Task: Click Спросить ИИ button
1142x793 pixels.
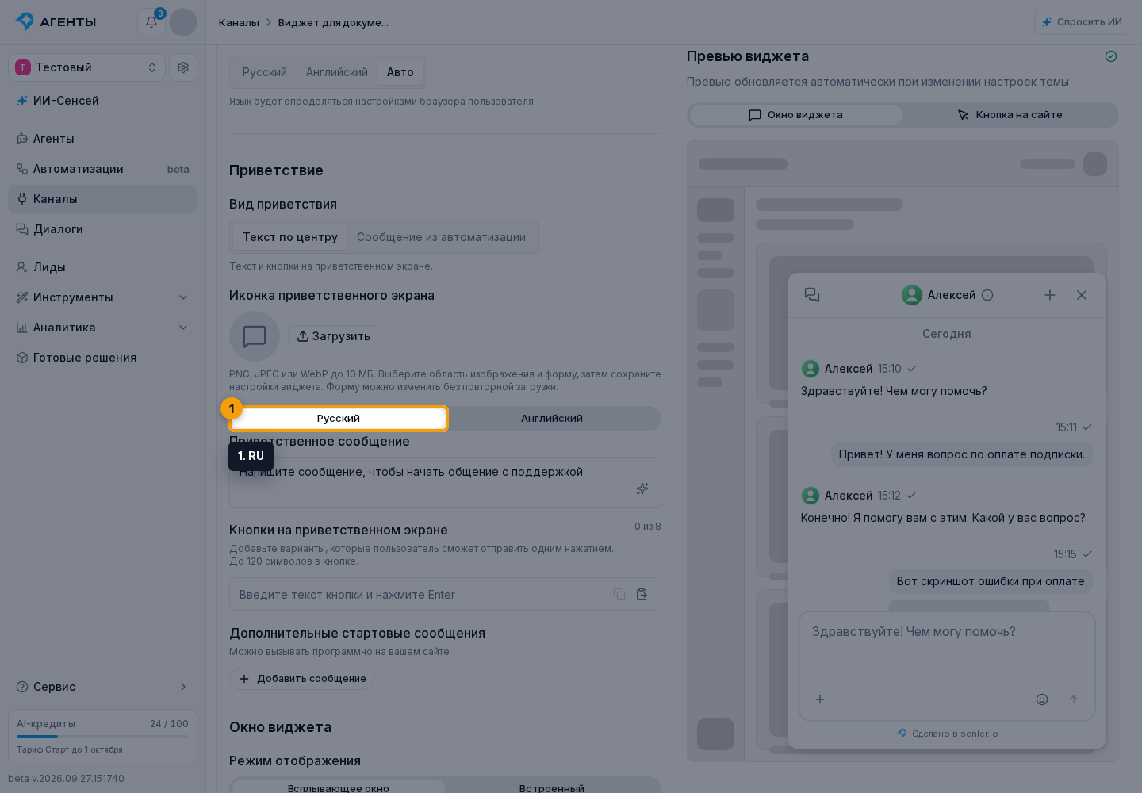Action: pos(1082,22)
